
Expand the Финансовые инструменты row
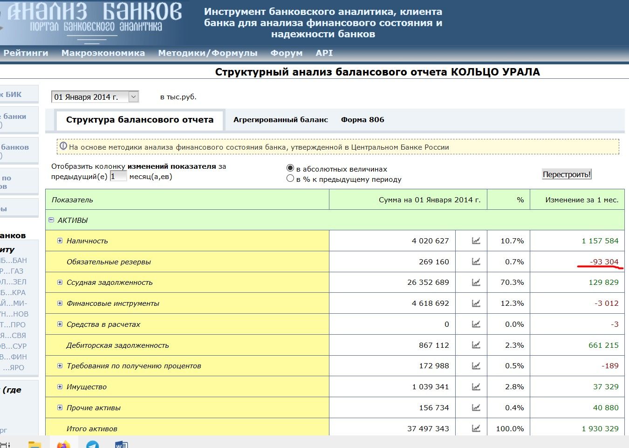pyautogui.click(x=60, y=303)
